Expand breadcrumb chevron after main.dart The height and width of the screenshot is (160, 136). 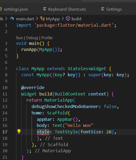pos(37,19)
